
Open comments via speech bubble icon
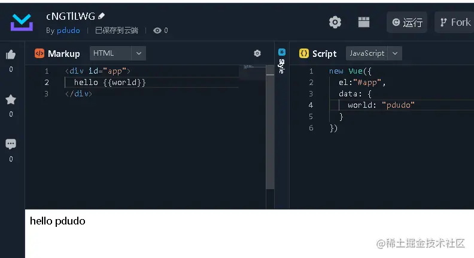[x=11, y=144]
